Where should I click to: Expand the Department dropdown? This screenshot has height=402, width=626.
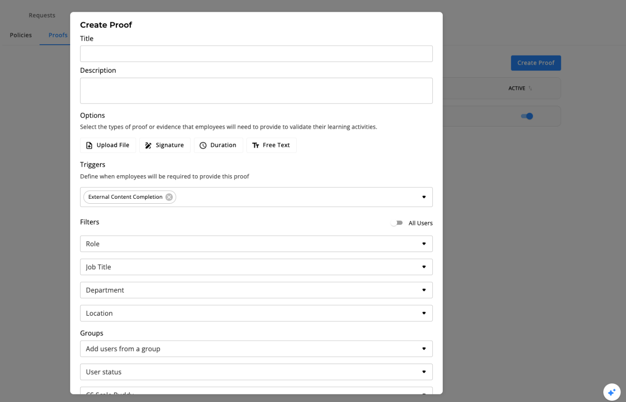pyautogui.click(x=424, y=290)
